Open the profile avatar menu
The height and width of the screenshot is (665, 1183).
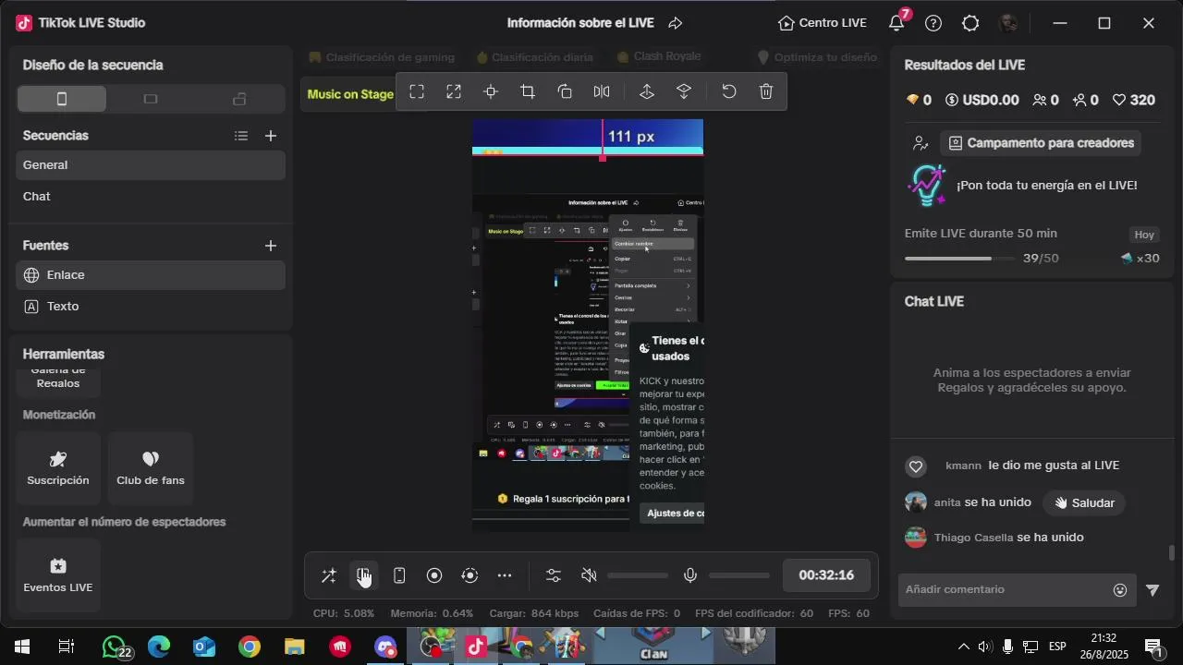pos(1008,23)
